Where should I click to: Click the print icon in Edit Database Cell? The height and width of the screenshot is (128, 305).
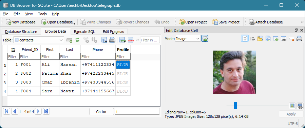click(299, 39)
